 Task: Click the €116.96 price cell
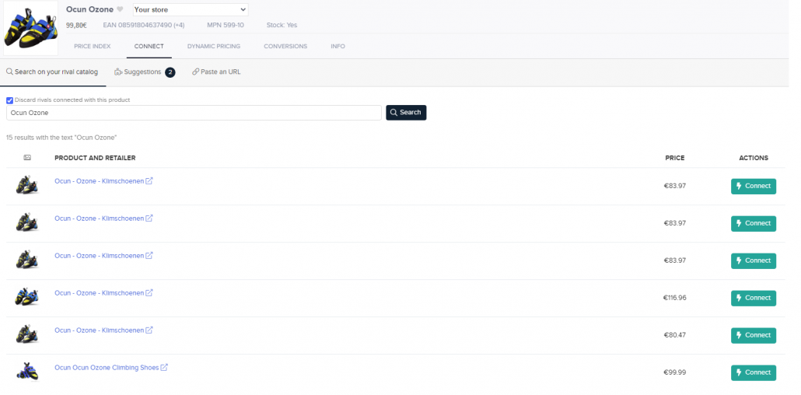coord(674,298)
